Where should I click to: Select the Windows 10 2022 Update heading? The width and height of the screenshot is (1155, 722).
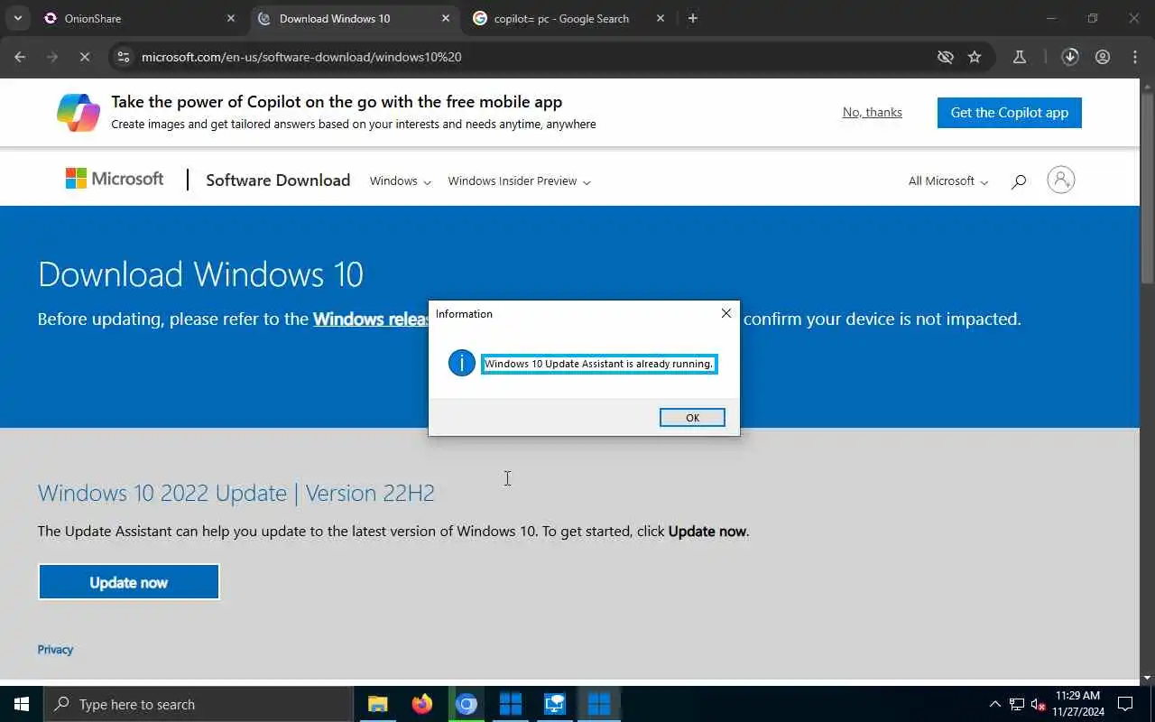[236, 493]
